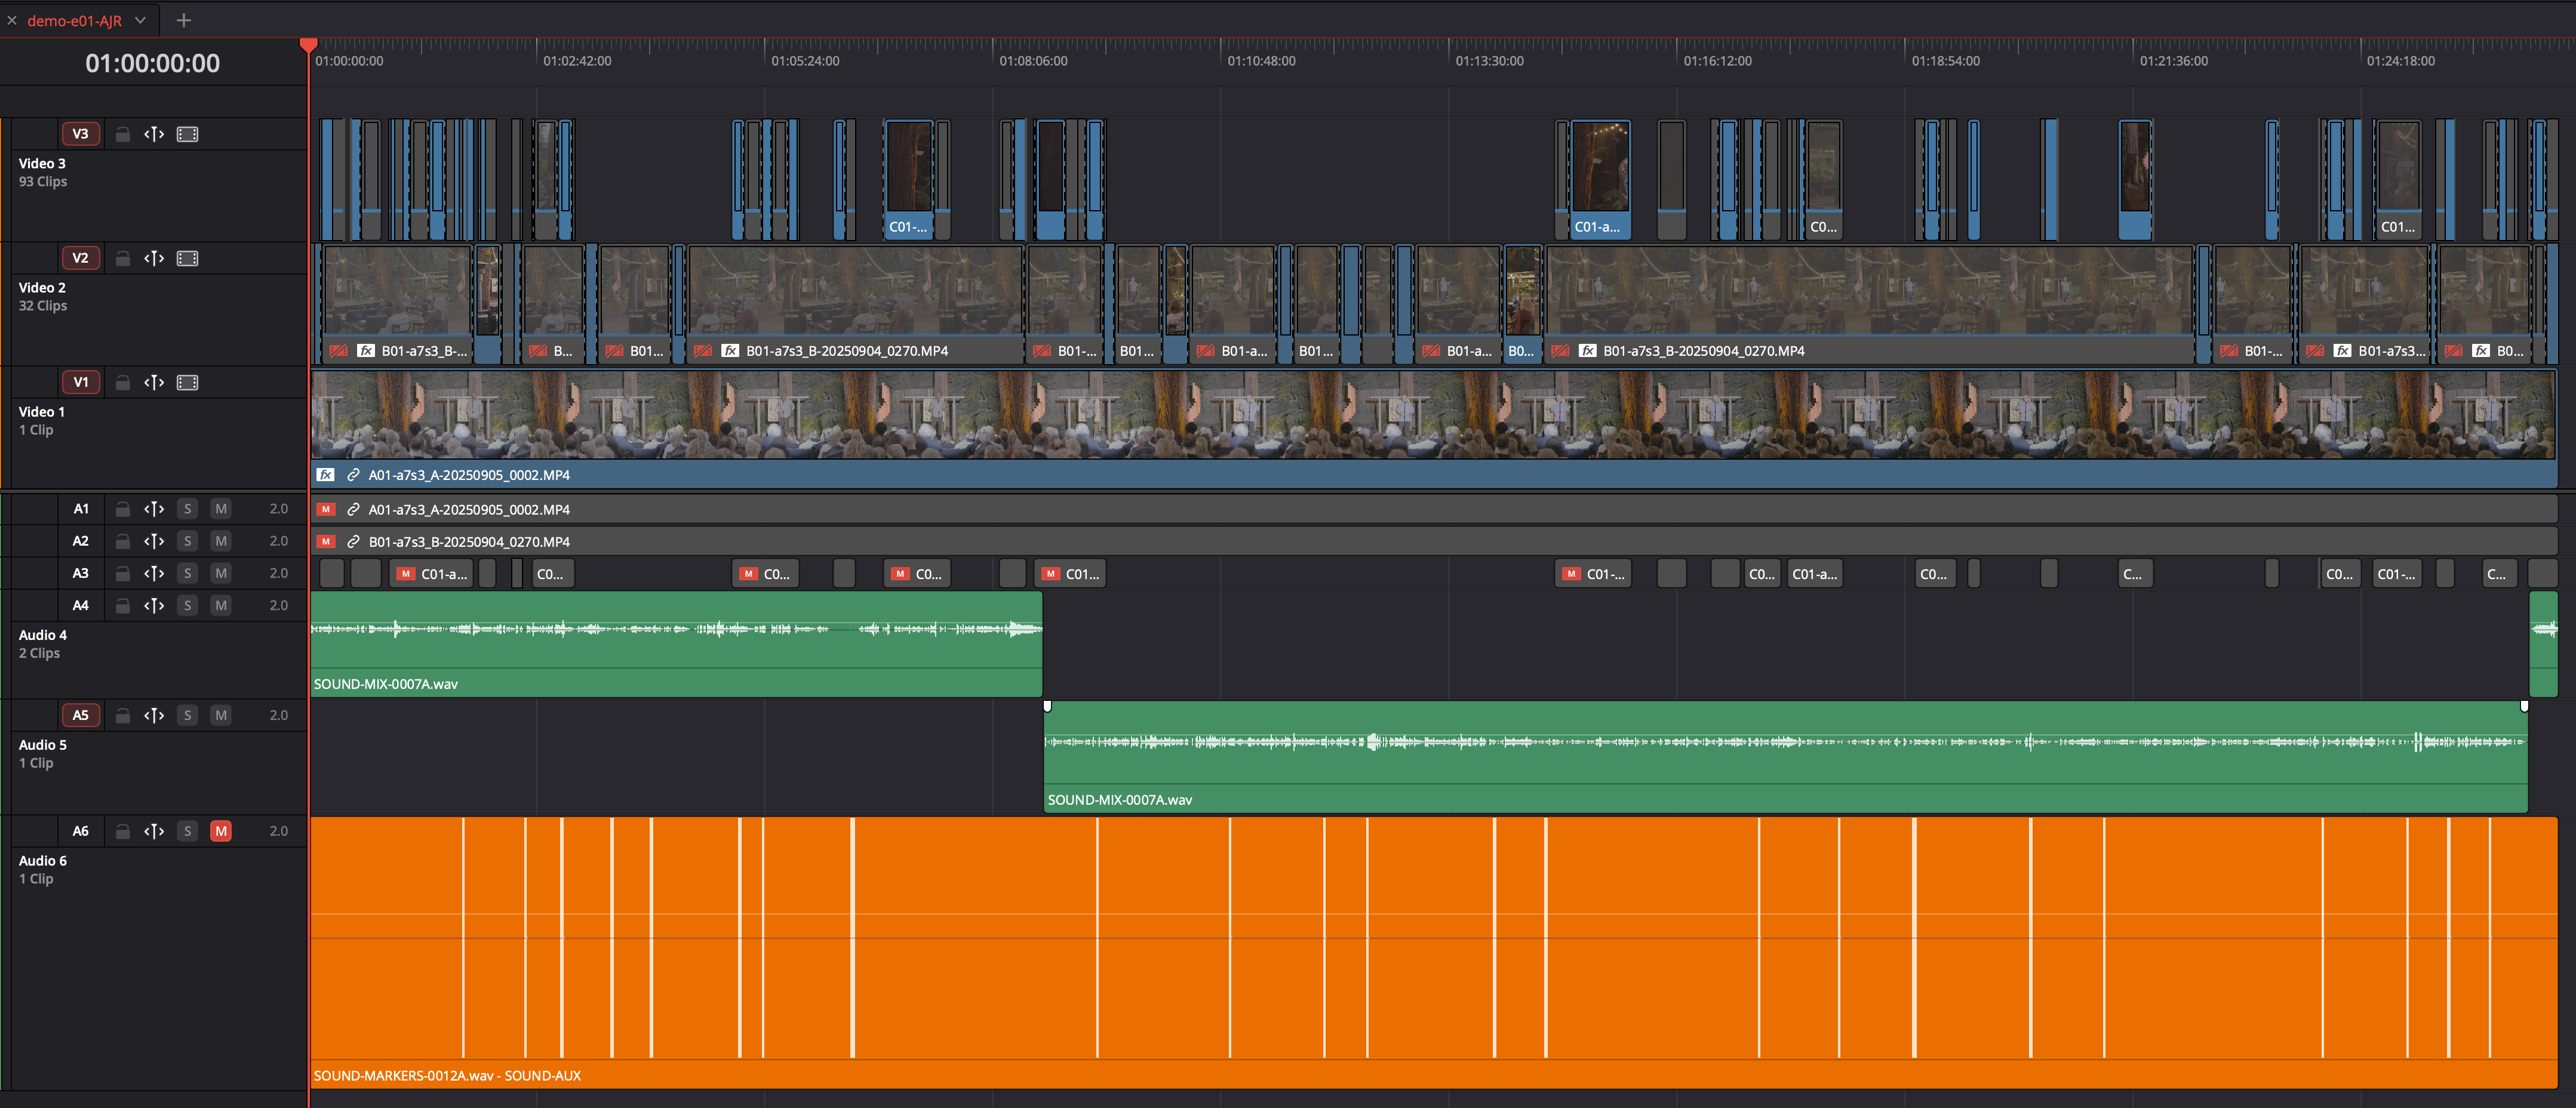The width and height of the screenshot is (2576, 1108).
Task: Lock the Audio 5 track
Action: click(x=122, y=715)
